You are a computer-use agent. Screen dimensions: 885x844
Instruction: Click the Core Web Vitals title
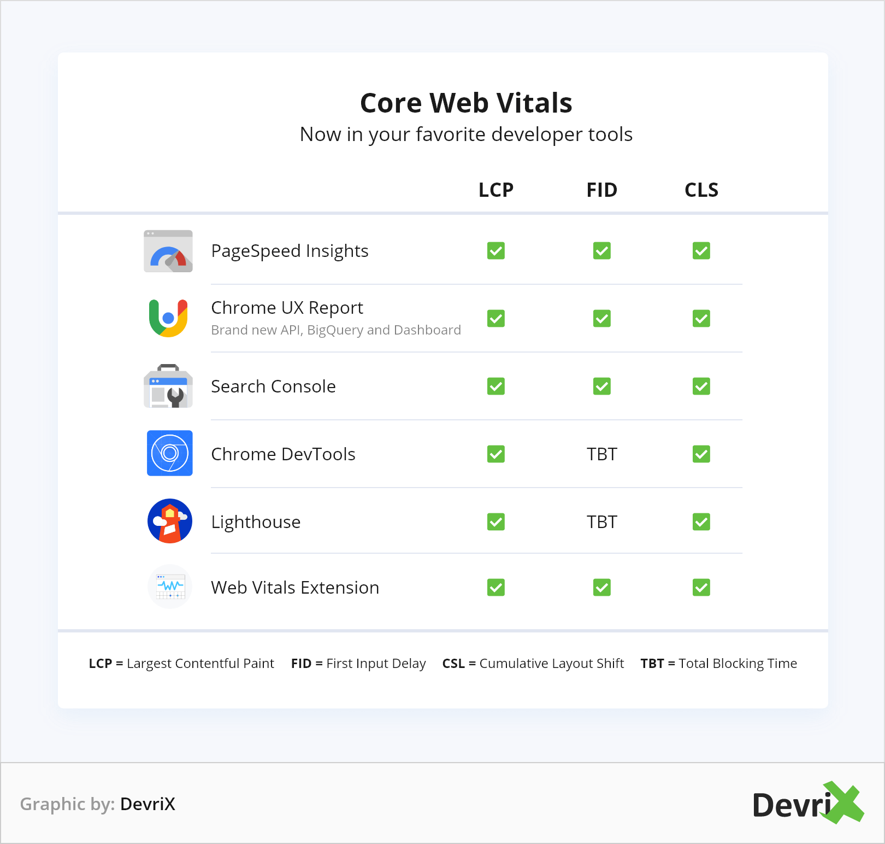(466, 103)
